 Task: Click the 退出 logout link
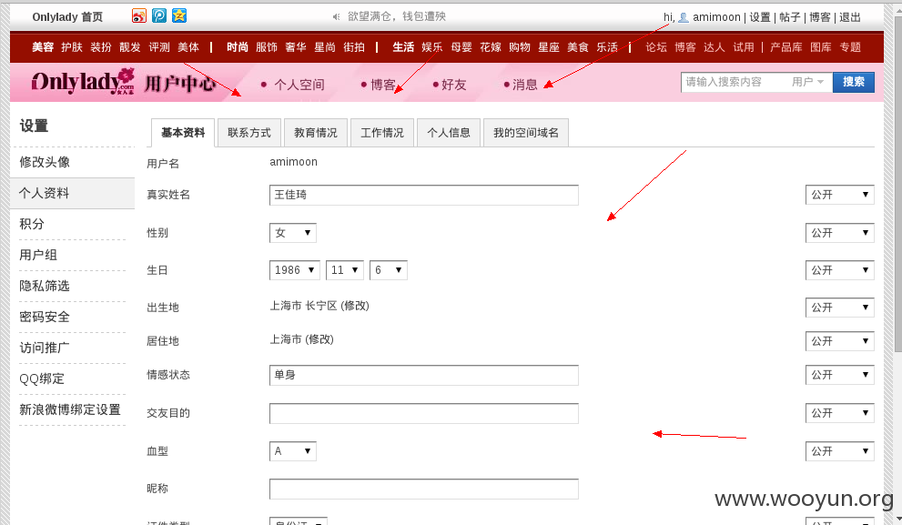[849, 17]
